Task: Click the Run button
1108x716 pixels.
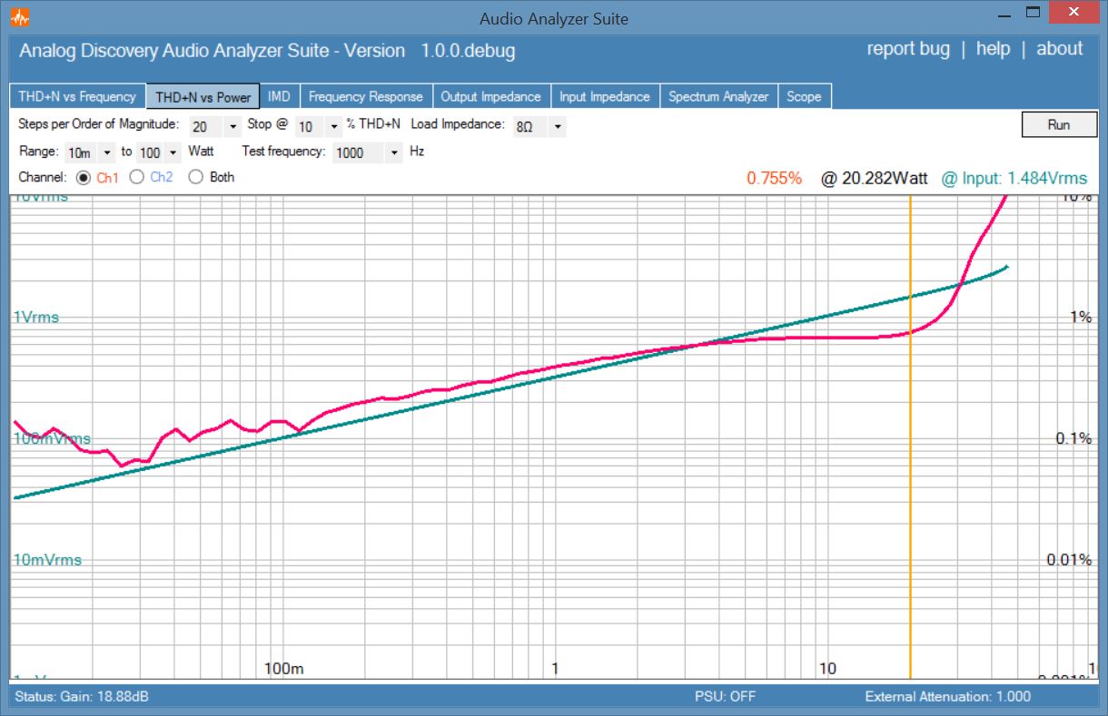Action: (x=1059, y=124)
